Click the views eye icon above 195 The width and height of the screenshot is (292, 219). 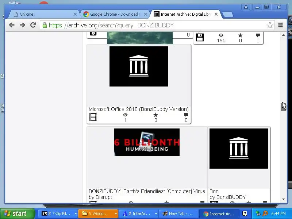click(221, 35)
